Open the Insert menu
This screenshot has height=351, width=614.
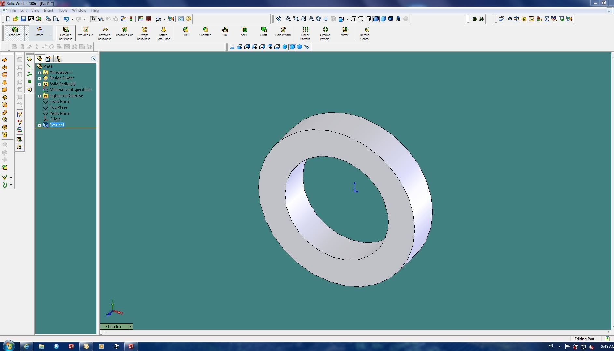(x=49, y=10)
